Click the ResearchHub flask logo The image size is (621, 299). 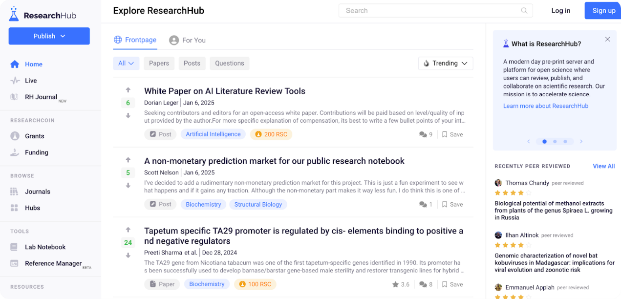click(x=14, y=14)
